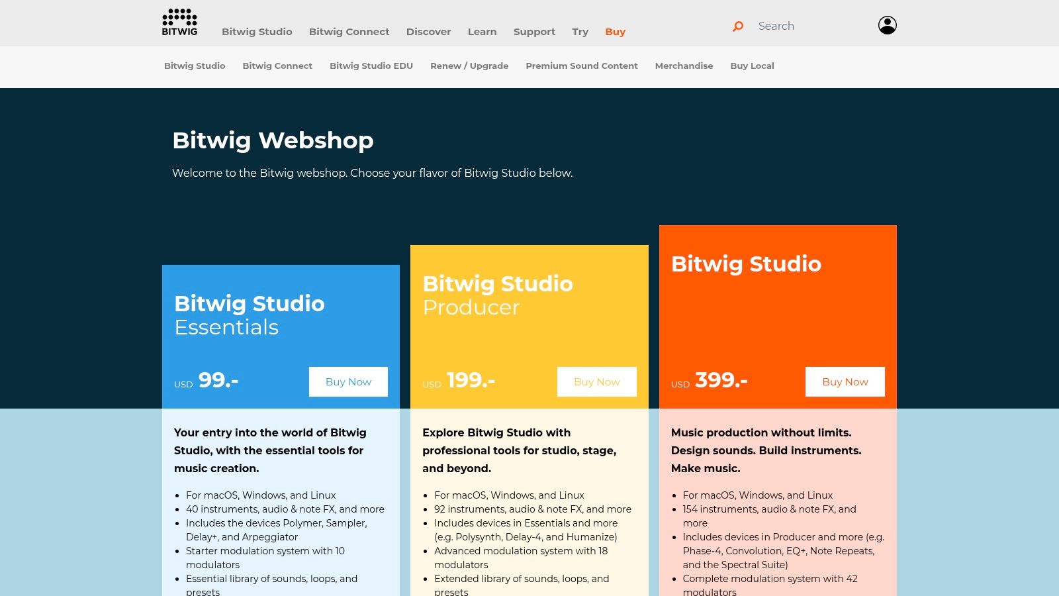Switch to Bitwig Studio EDU tab
The image size is (1059, 596).
coord(371,66)
